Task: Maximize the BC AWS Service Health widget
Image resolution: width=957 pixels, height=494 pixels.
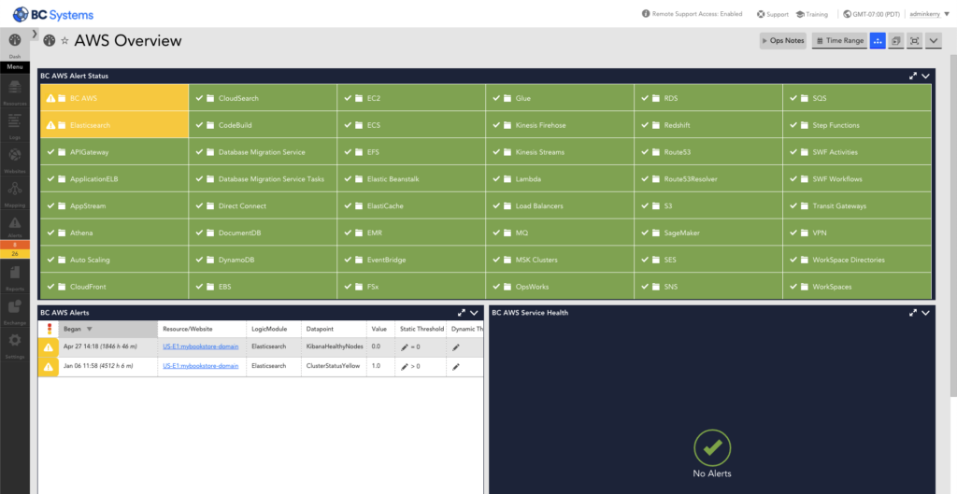Action: (x=913, y=312)
